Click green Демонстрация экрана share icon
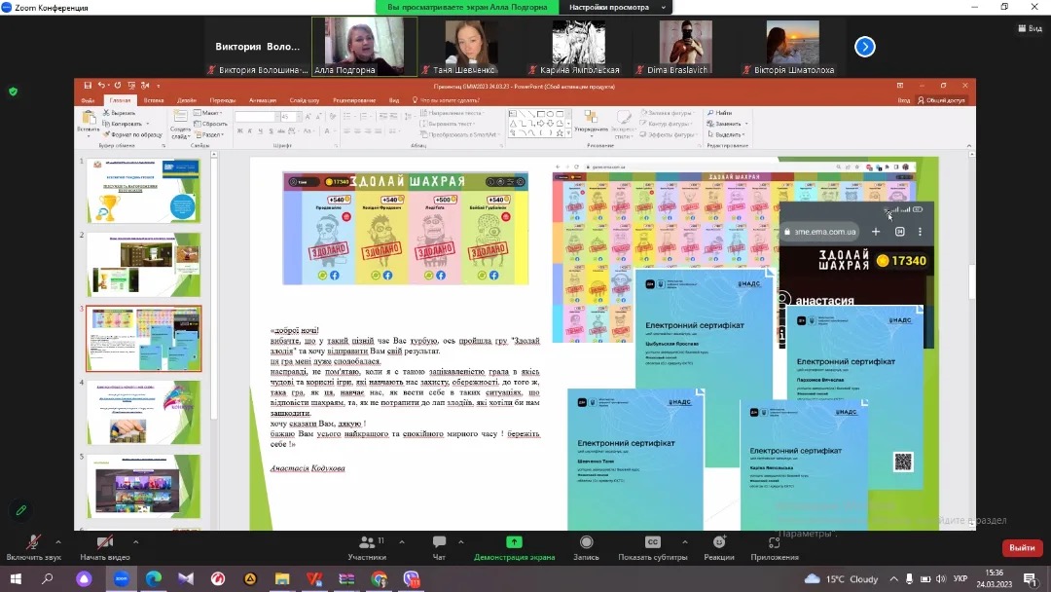This screenshot has height=592, width=1051. click(x=514, y=542)
